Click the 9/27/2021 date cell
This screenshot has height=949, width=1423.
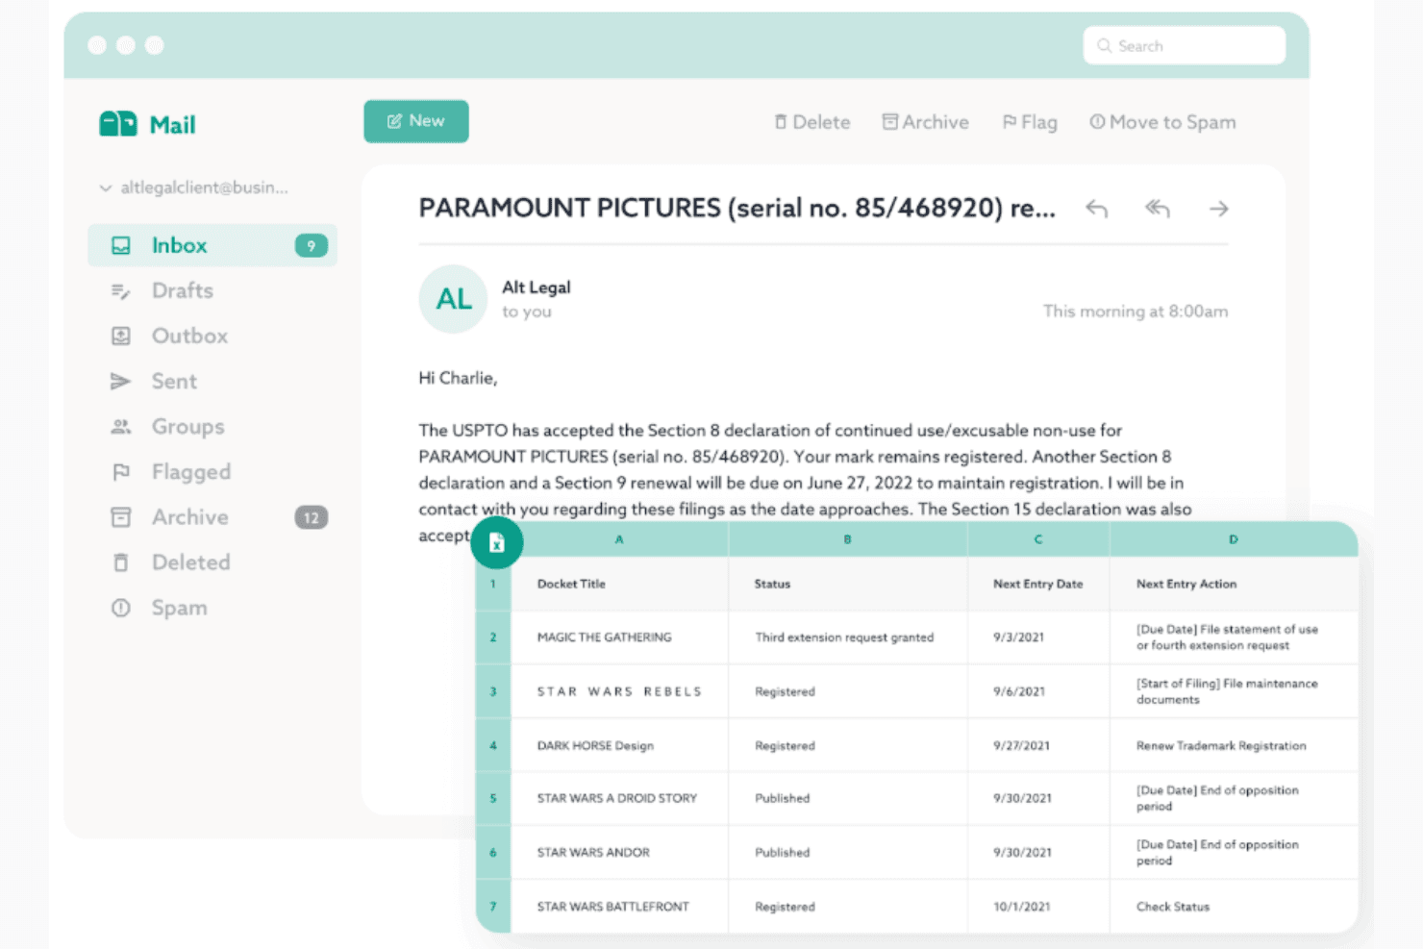click(x=1038, y=745)
